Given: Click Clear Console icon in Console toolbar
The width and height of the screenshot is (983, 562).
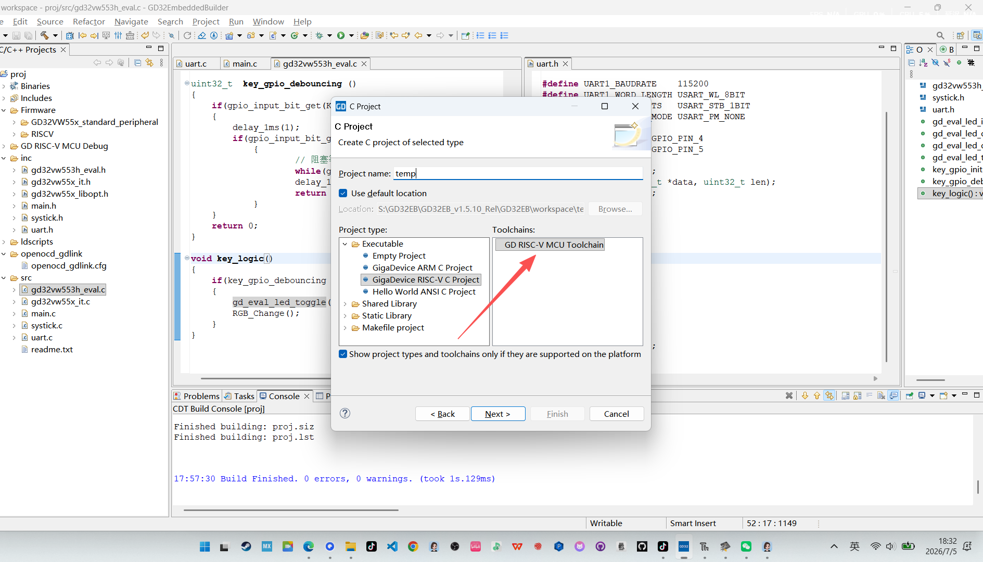Looking at the screenshot, I should pos(880,395).
